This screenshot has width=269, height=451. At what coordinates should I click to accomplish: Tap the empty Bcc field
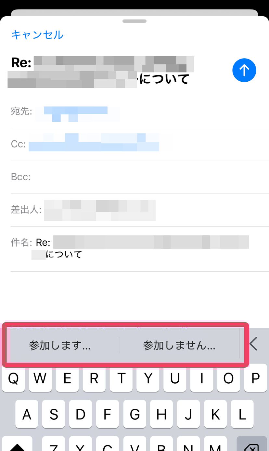pyautogui.click(x=140, y=177)
